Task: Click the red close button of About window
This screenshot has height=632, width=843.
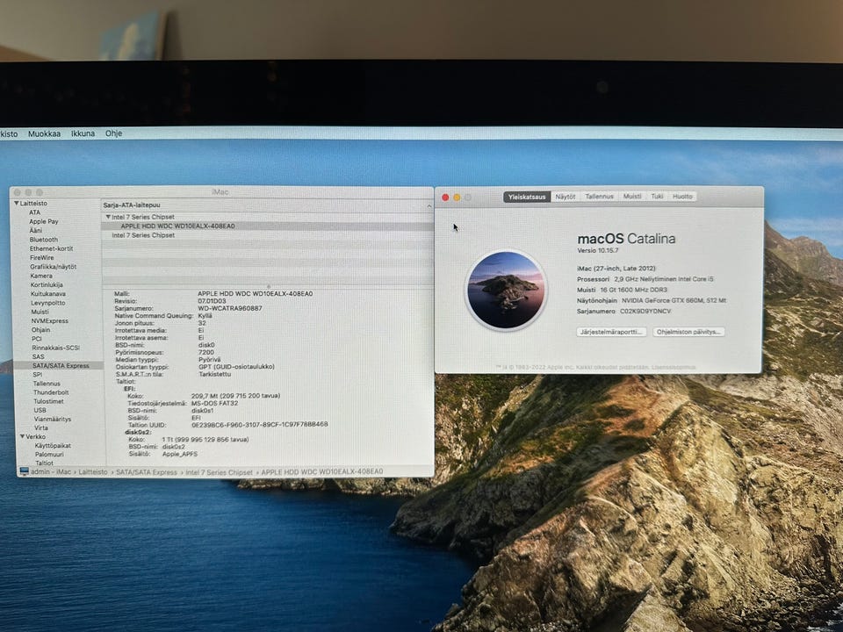Action: [x=445, y=197]
